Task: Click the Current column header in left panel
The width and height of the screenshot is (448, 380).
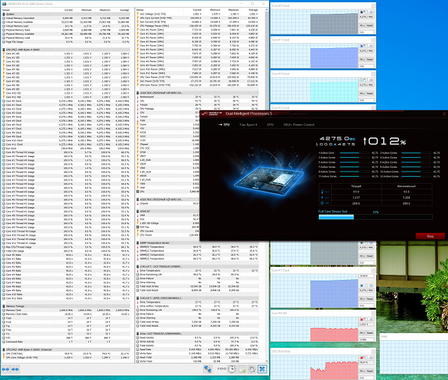Action: (69, 10)
